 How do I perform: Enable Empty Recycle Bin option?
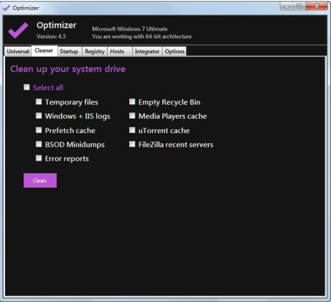pyautogui.click(x=132, y=102)
